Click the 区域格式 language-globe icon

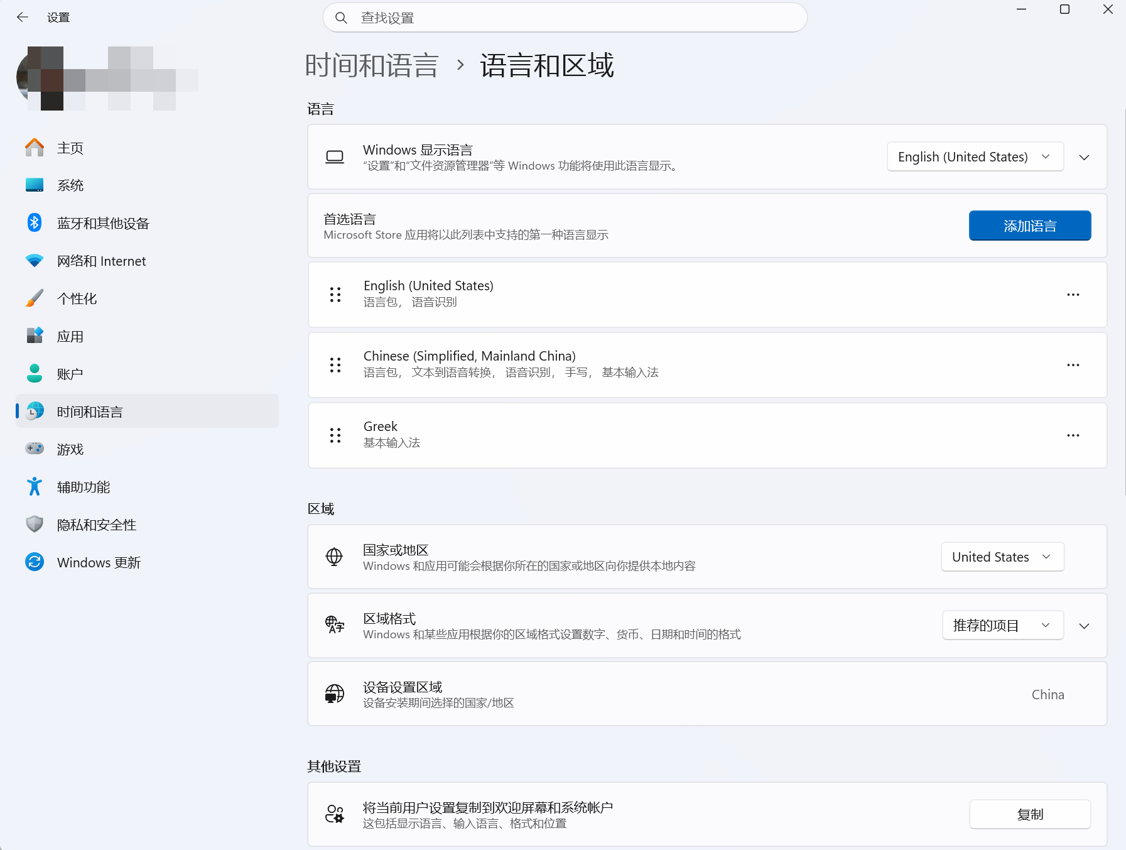tap(334, 625)
